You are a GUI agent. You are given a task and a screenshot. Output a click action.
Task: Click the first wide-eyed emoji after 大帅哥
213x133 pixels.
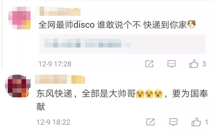(140, 93)
